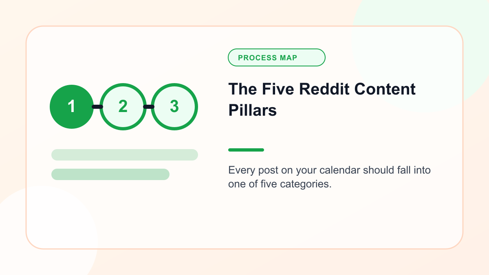Click the text 'one of five categories.'
This screenshot has height=275, width=489.
280,184
